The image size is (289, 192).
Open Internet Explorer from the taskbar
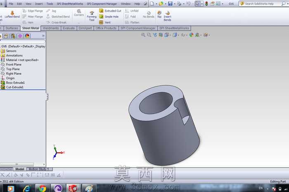click(27, 189)
